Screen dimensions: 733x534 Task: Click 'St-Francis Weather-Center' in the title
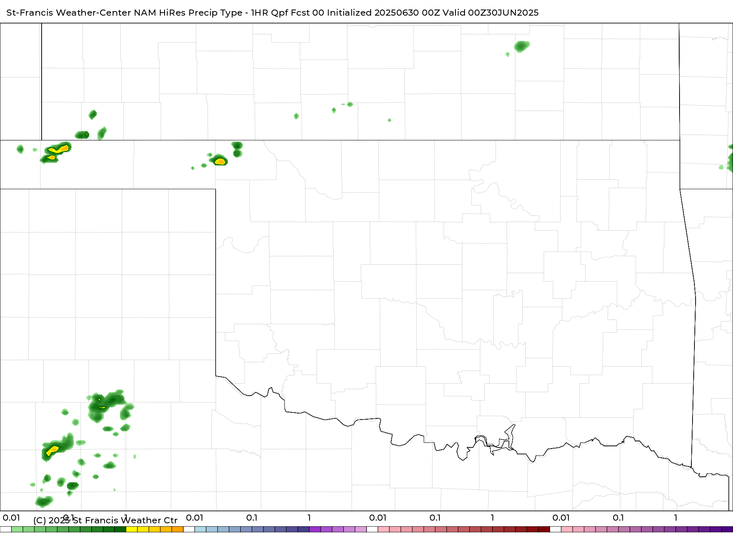coord(68,13)
